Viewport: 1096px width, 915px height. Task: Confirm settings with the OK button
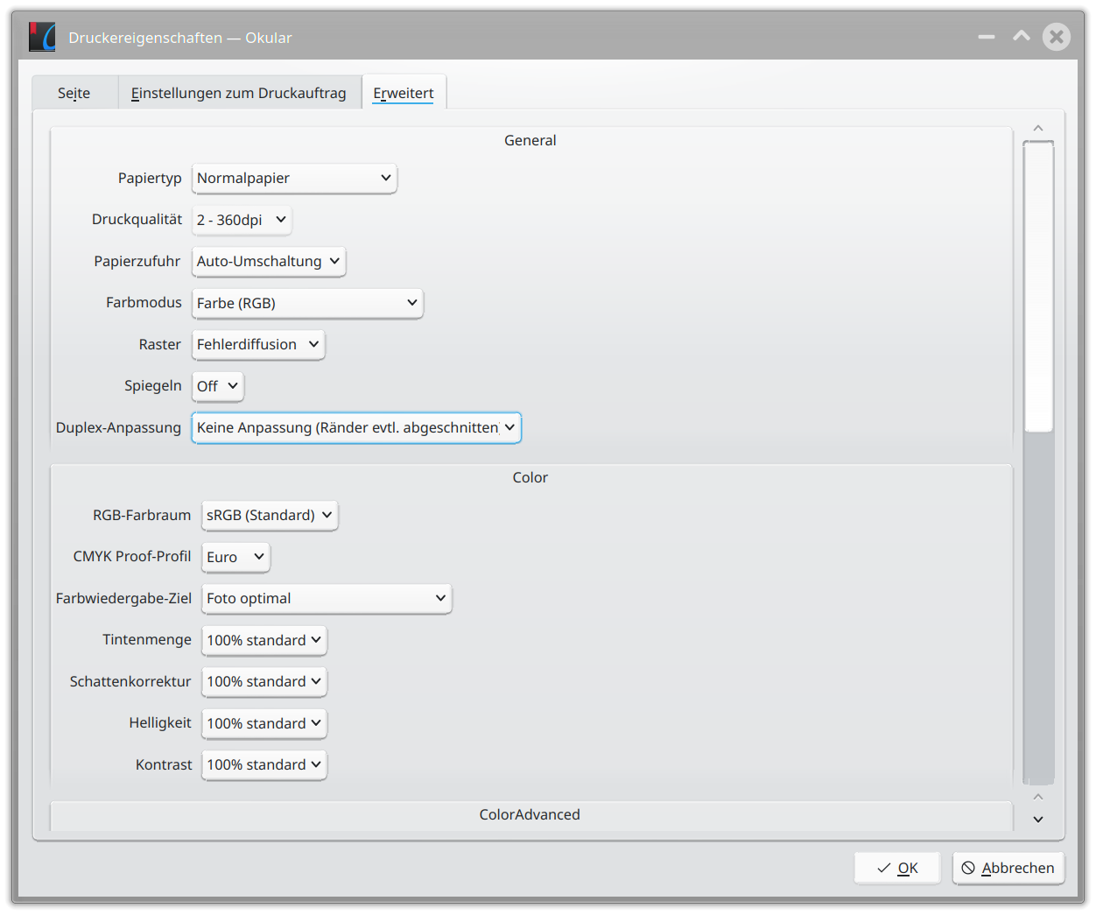point(897,868)
